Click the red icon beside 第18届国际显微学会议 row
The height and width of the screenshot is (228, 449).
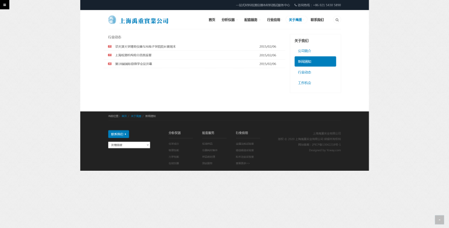(110, 64)
